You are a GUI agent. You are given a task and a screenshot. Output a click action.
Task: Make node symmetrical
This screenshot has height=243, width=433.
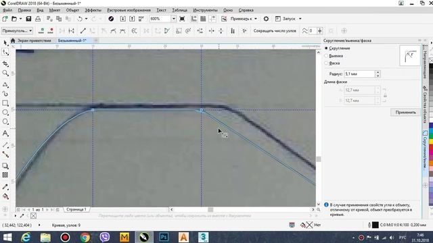(122, 31)
